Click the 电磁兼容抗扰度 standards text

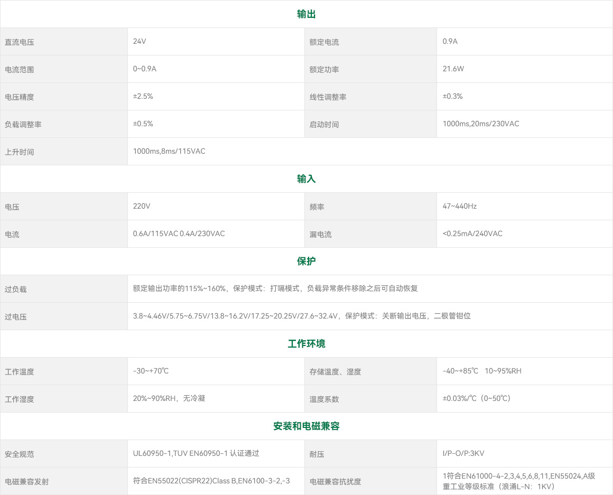(518, 481)
